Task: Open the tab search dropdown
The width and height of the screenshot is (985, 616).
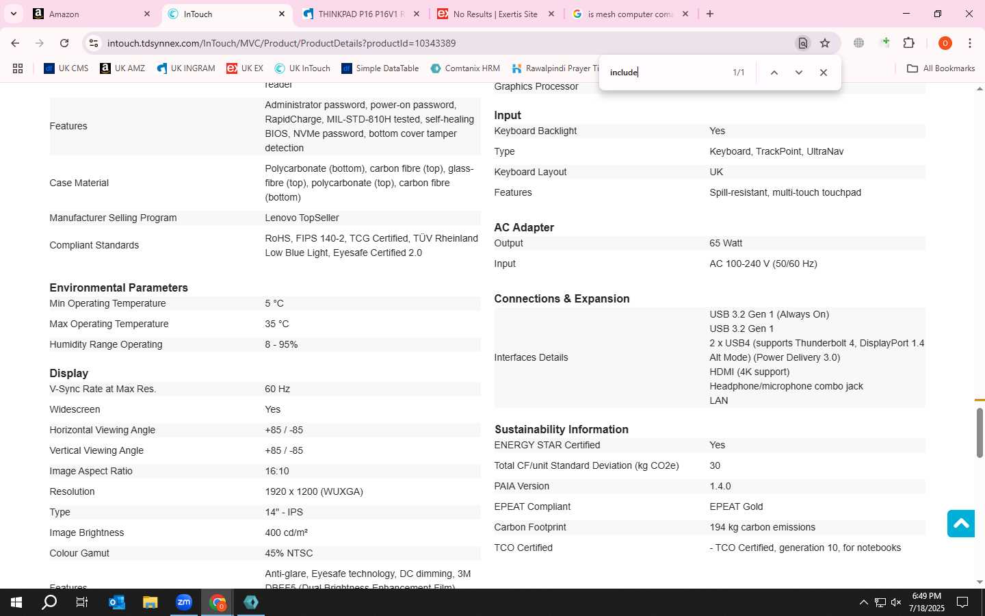Action: tap(13, 14)
